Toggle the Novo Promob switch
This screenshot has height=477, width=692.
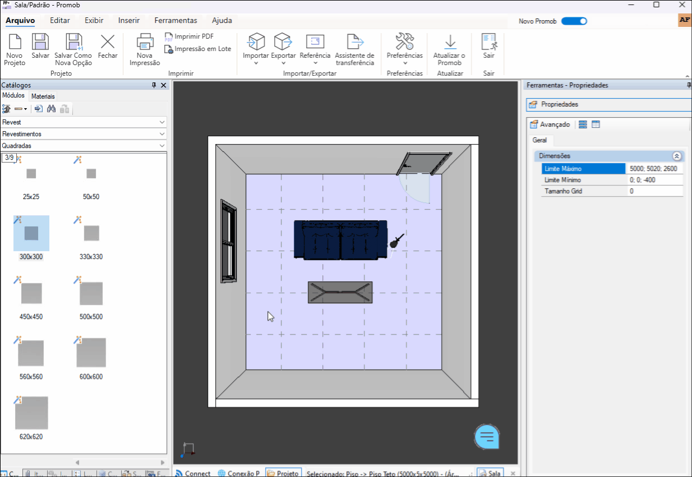coord(574,21)
